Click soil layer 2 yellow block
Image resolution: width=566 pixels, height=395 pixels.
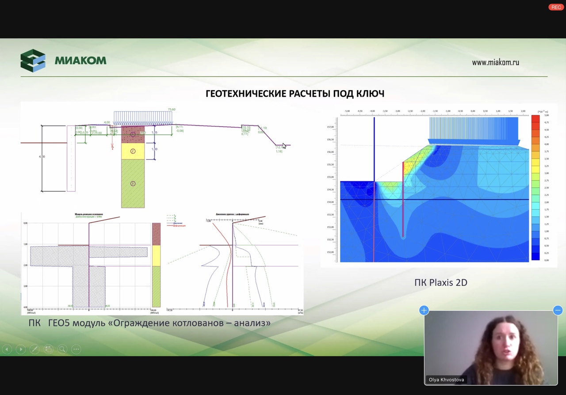click(x=133, y=151)
